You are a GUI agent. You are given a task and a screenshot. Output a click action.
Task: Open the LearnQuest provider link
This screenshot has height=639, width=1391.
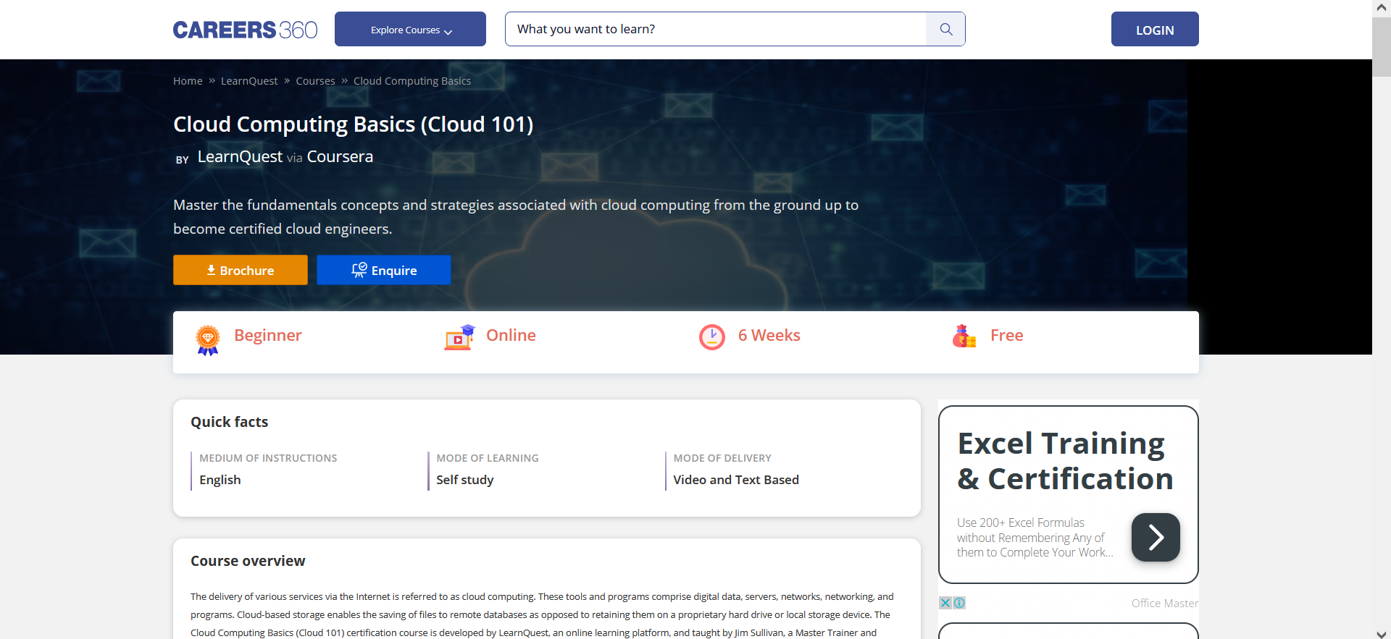point(240,156)
